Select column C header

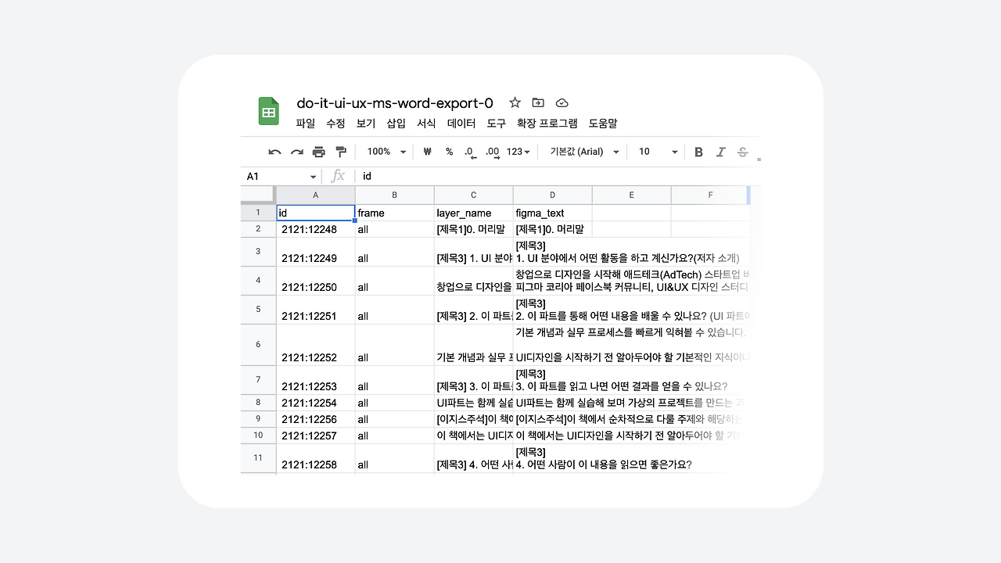[474, 195]
